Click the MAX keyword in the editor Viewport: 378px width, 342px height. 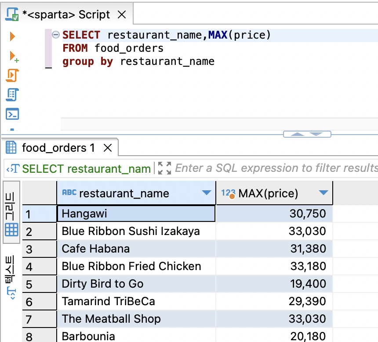point(218,35)
